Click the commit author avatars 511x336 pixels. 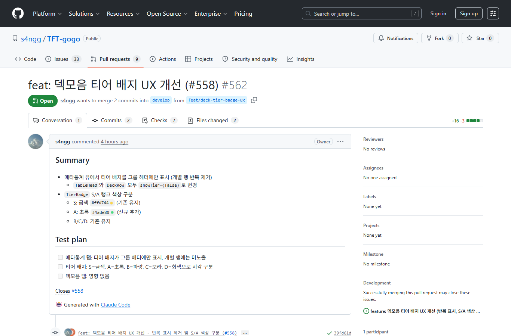(70, 332)
